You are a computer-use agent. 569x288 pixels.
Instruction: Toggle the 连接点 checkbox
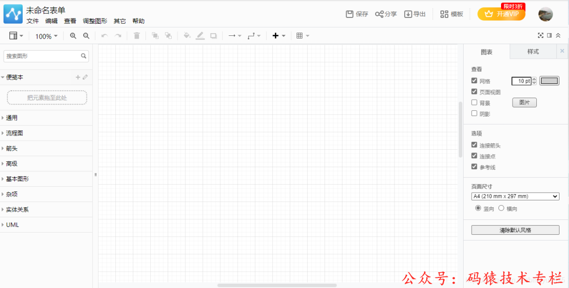(x=474, y=156)
